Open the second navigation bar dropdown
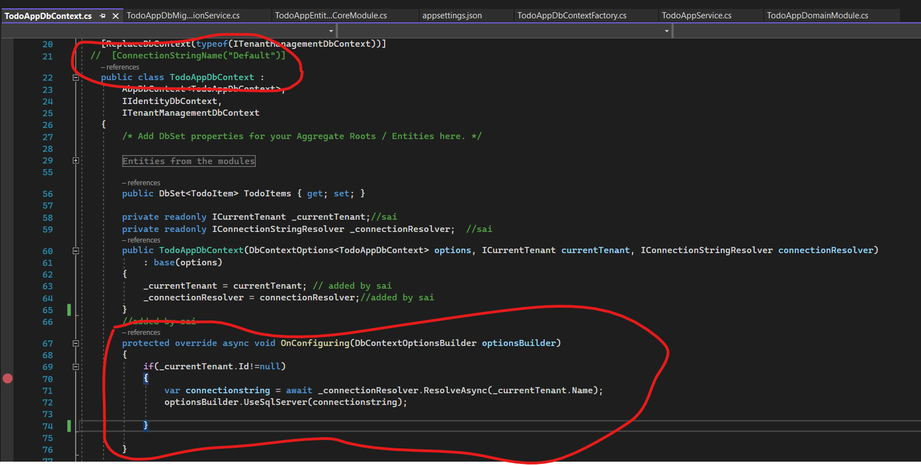Screen dimensions: 921x465 coord(666,31)
